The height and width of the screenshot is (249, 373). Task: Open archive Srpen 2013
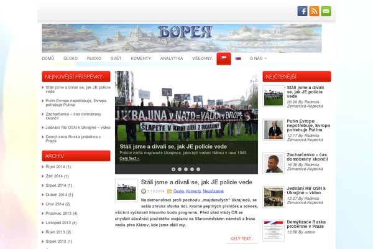(59, 242)
